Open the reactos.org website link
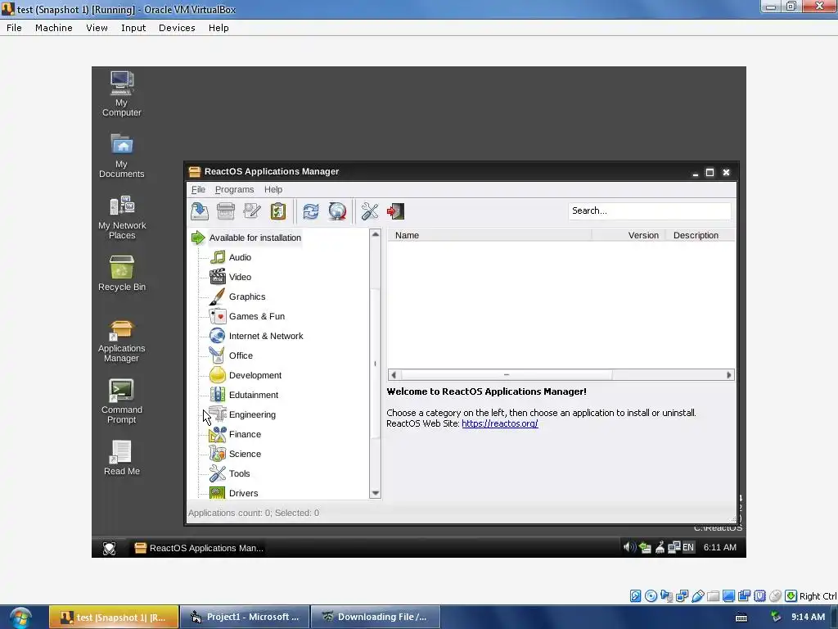 coord(500,423)
